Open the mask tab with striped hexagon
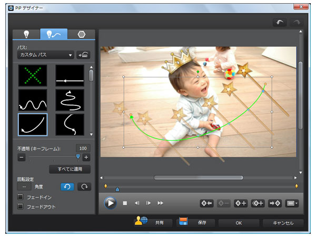Viewport: 316px width, 237px height. click(x=82, y=34)
